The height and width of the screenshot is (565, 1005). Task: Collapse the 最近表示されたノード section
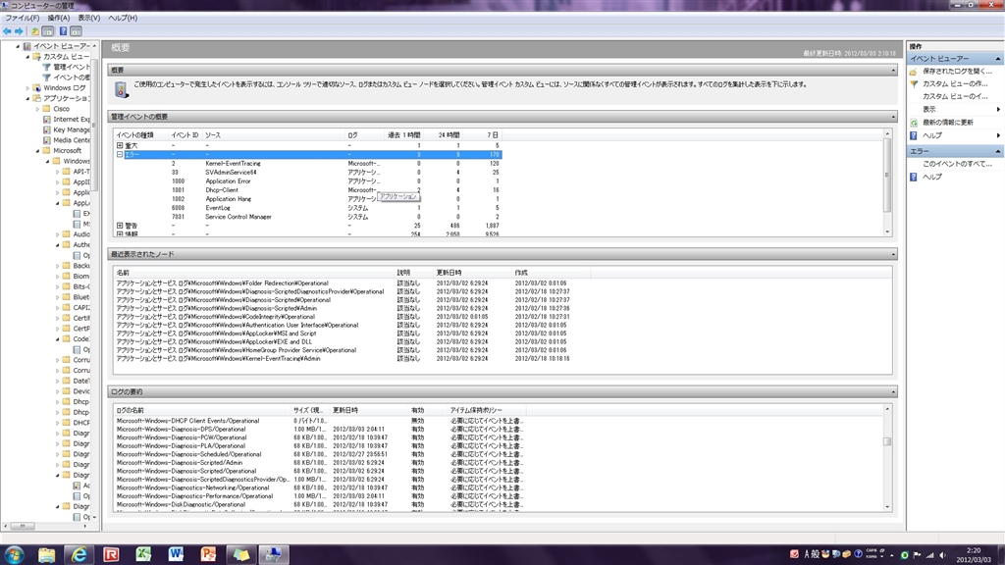tap(893, 254)
